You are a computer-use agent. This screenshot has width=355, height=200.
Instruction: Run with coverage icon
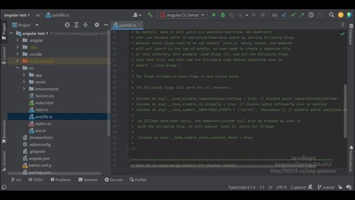click(232, 15)
